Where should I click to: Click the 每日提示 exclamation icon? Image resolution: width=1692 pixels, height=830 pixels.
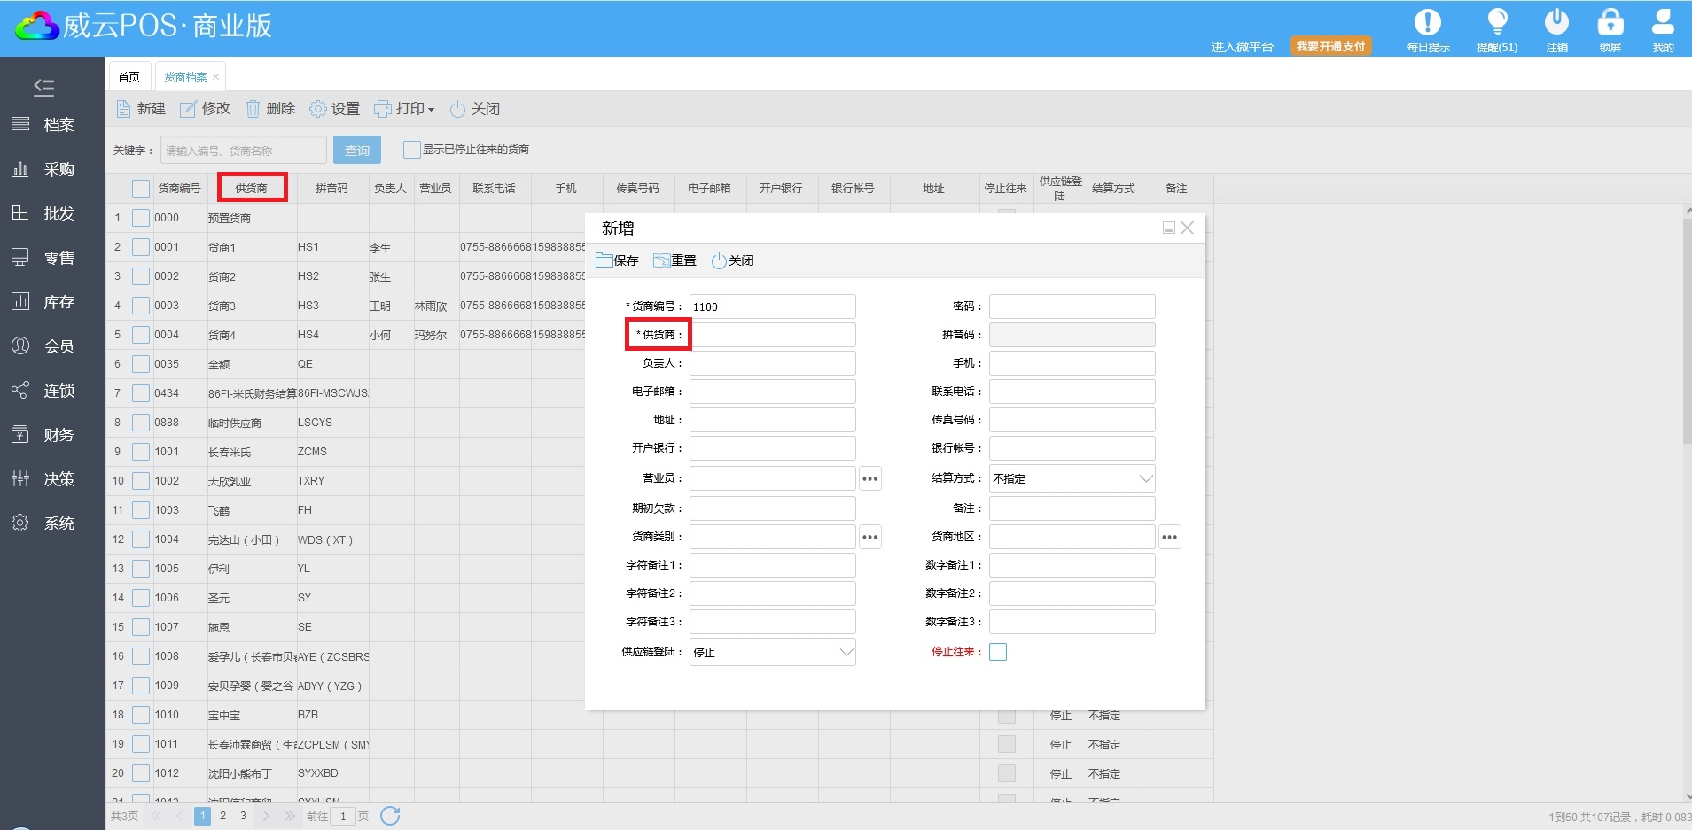pos(1427,22)
